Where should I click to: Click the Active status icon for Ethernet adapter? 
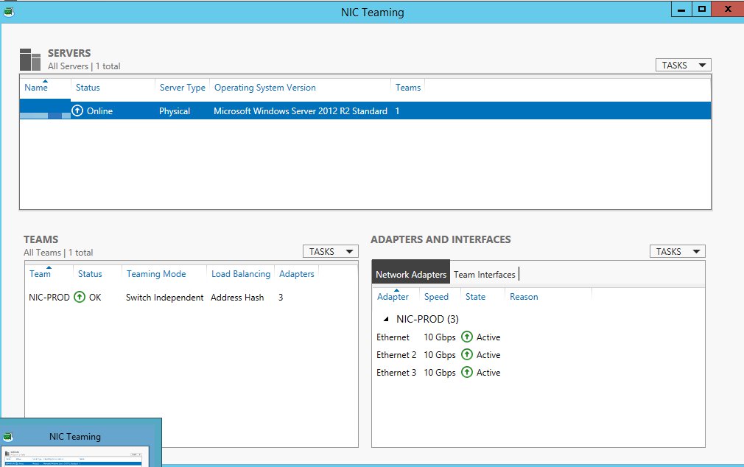[467, 337]
